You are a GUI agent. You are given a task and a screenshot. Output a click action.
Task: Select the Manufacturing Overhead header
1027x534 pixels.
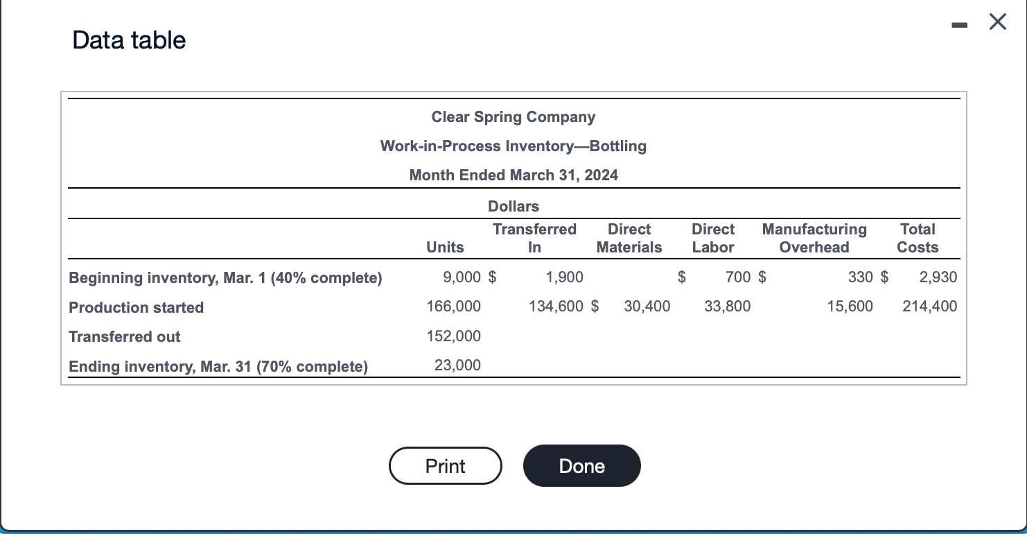tap(814, 238)
